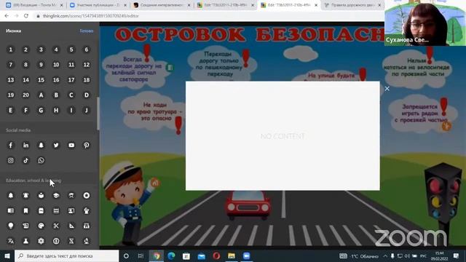
Task: Click the icon panel scrollbar
Action: pyautogui.click(x=98, y=114)
